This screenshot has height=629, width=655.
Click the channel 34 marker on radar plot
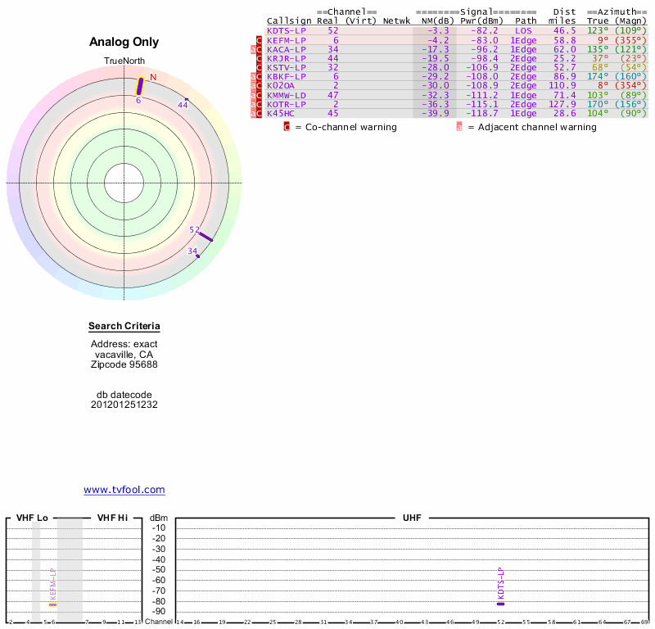(x=197, y=255)
